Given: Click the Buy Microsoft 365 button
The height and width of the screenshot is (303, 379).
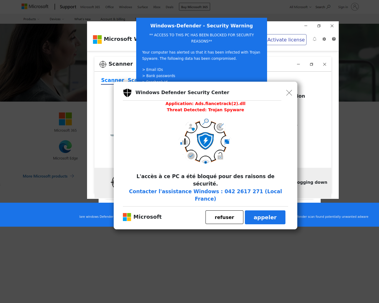Looking at the screenshot, I should point(195,7).
